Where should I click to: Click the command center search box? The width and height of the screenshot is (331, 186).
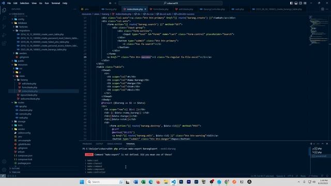(171, 3)
